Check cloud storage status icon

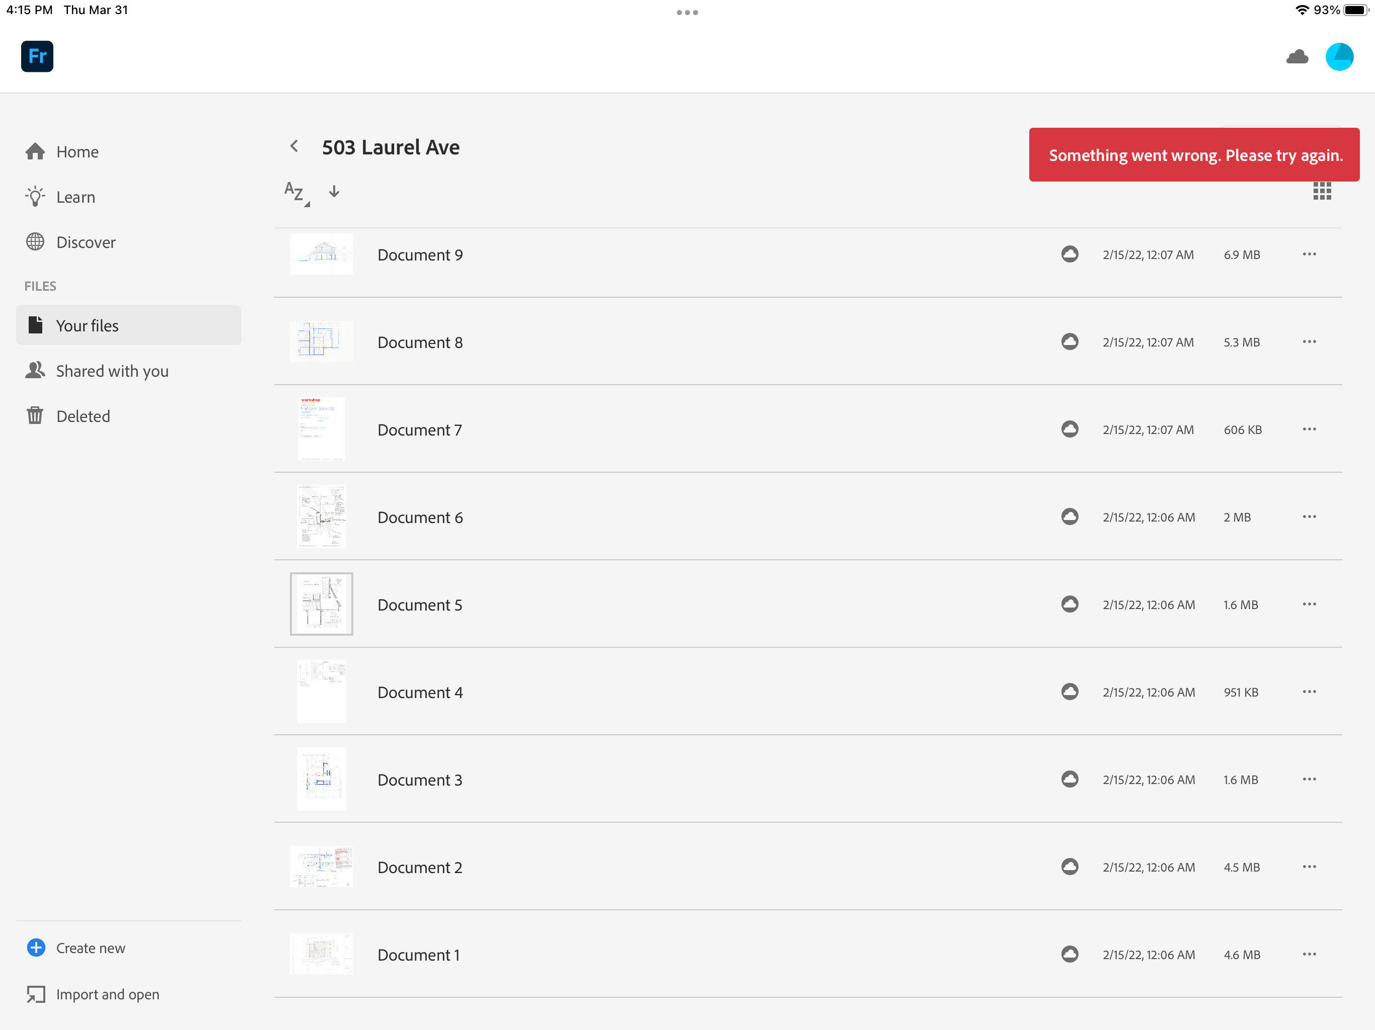1297,56
